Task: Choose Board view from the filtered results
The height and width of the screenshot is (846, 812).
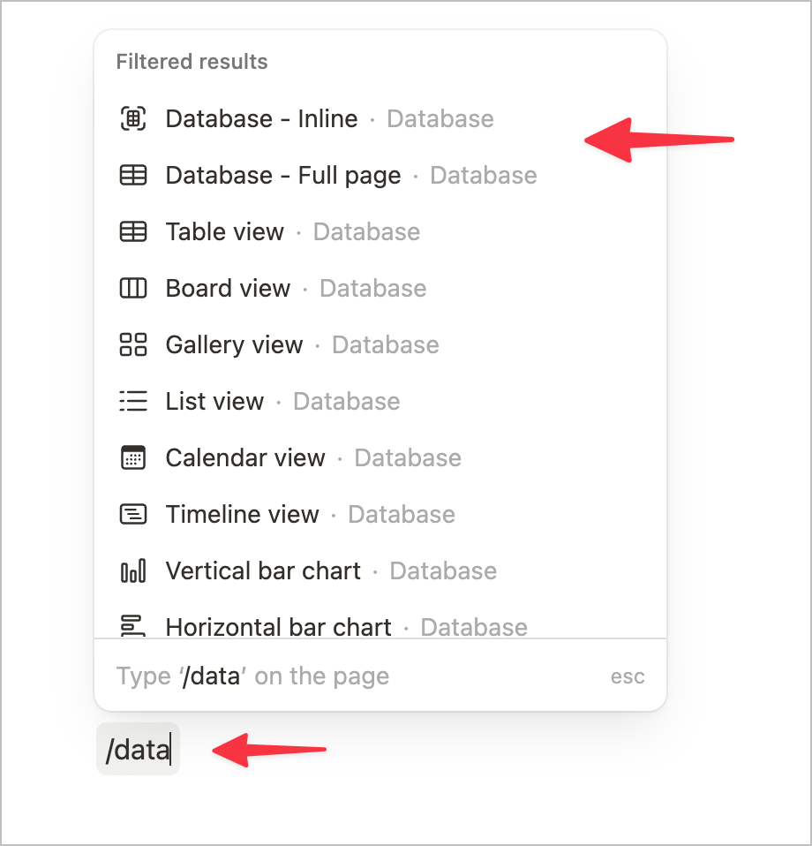Action: point(228,288)
